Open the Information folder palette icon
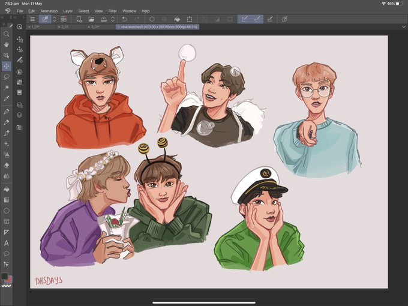This screenshot has height=306, width=408. [20, 127]
